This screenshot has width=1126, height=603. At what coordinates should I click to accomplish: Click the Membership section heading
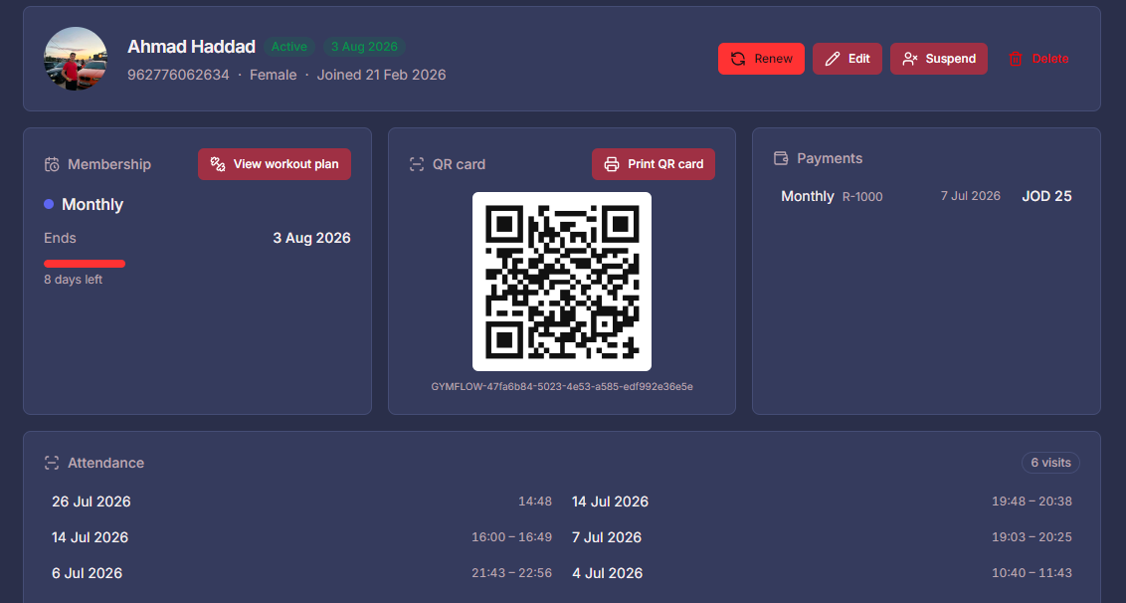pyautogui.click(x=109, y=164)
